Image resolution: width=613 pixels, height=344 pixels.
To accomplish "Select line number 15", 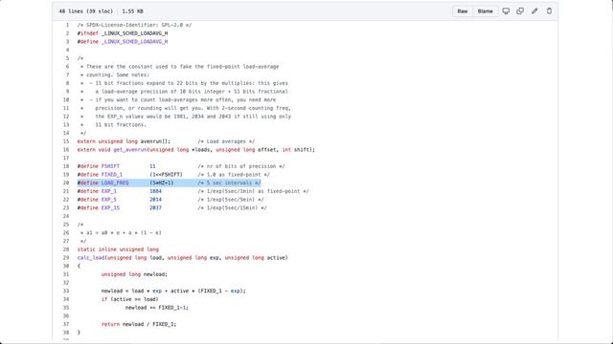I will click(66, 141).
